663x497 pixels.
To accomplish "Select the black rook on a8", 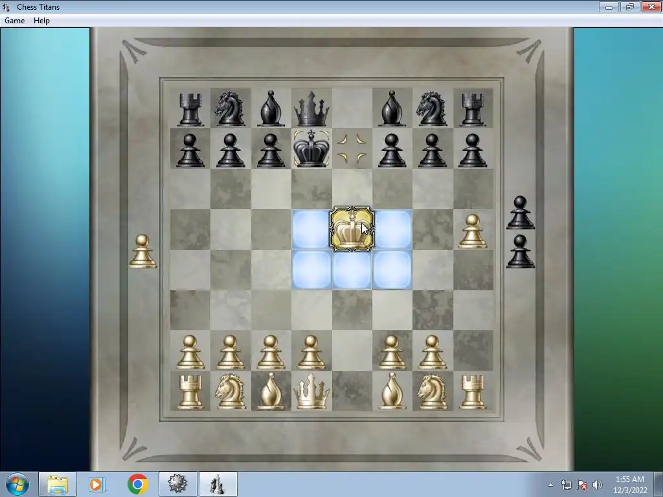I will pos(190,109).
